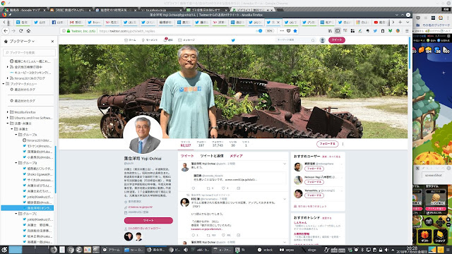Click the Twitter bird logo in page header
452x254 pixels.
[233, 40]
